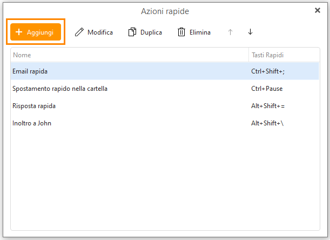Move the action up with the up arrow
The height and width of the screenshot is (240, 330).
(x=230, y=32)
